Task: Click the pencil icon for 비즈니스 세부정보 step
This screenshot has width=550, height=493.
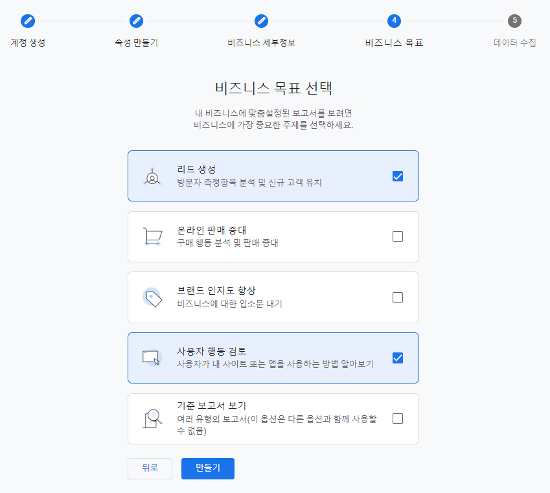Action: (261, 21)
